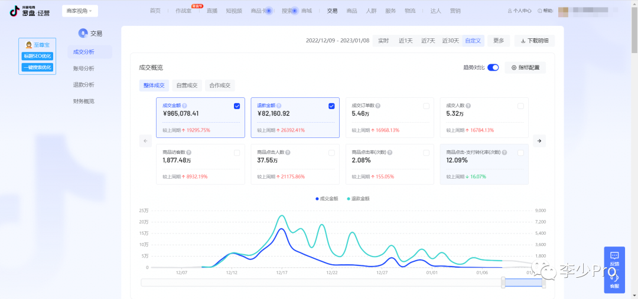The image size is (638, 299).
Task: Select 实时 time range
Action: [x=383, y=41]
